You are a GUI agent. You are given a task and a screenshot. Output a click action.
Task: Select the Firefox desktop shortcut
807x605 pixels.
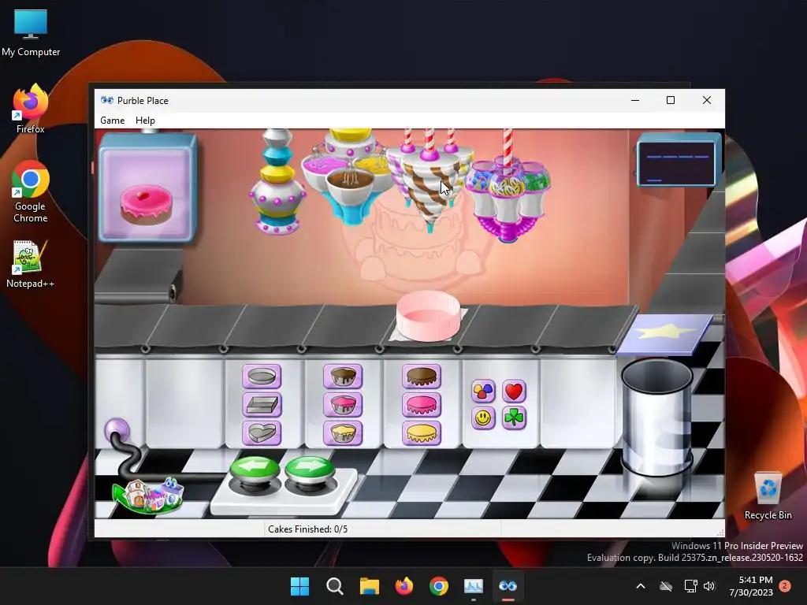[x=31, y=109]
